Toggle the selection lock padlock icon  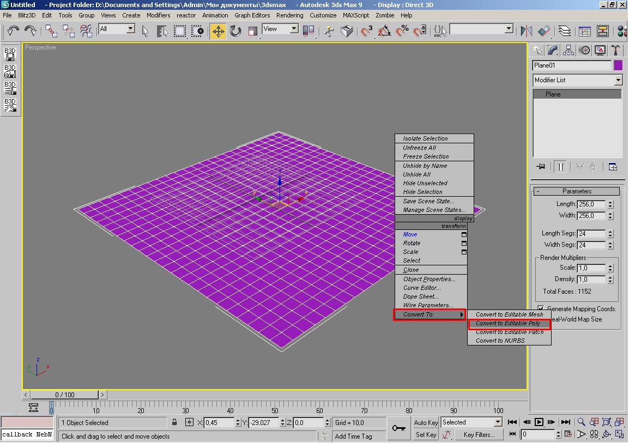[174, 422]
